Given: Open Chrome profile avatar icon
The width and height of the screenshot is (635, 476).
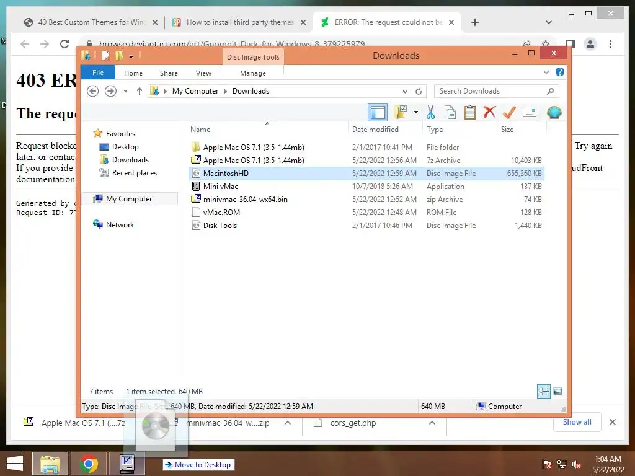Looking at the screenshot, I should pyautogui.click(x=590, y=44).
